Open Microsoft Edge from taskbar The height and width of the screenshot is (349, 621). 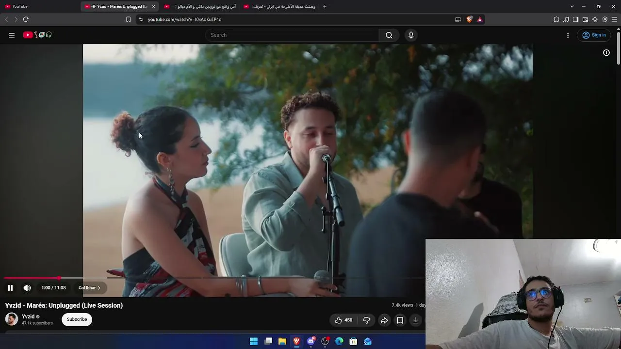pyautogui.click(x=339, y=342)
